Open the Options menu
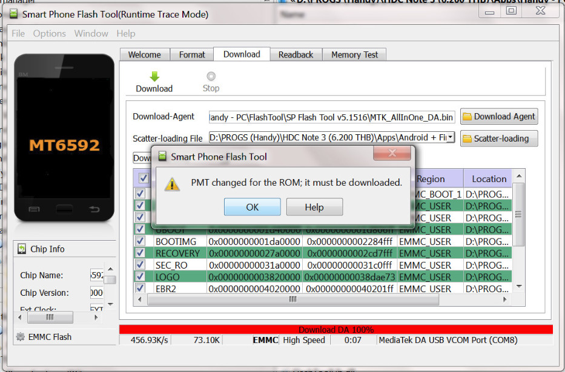The height and width of the screenshot is (372, 565). [50, 33]
